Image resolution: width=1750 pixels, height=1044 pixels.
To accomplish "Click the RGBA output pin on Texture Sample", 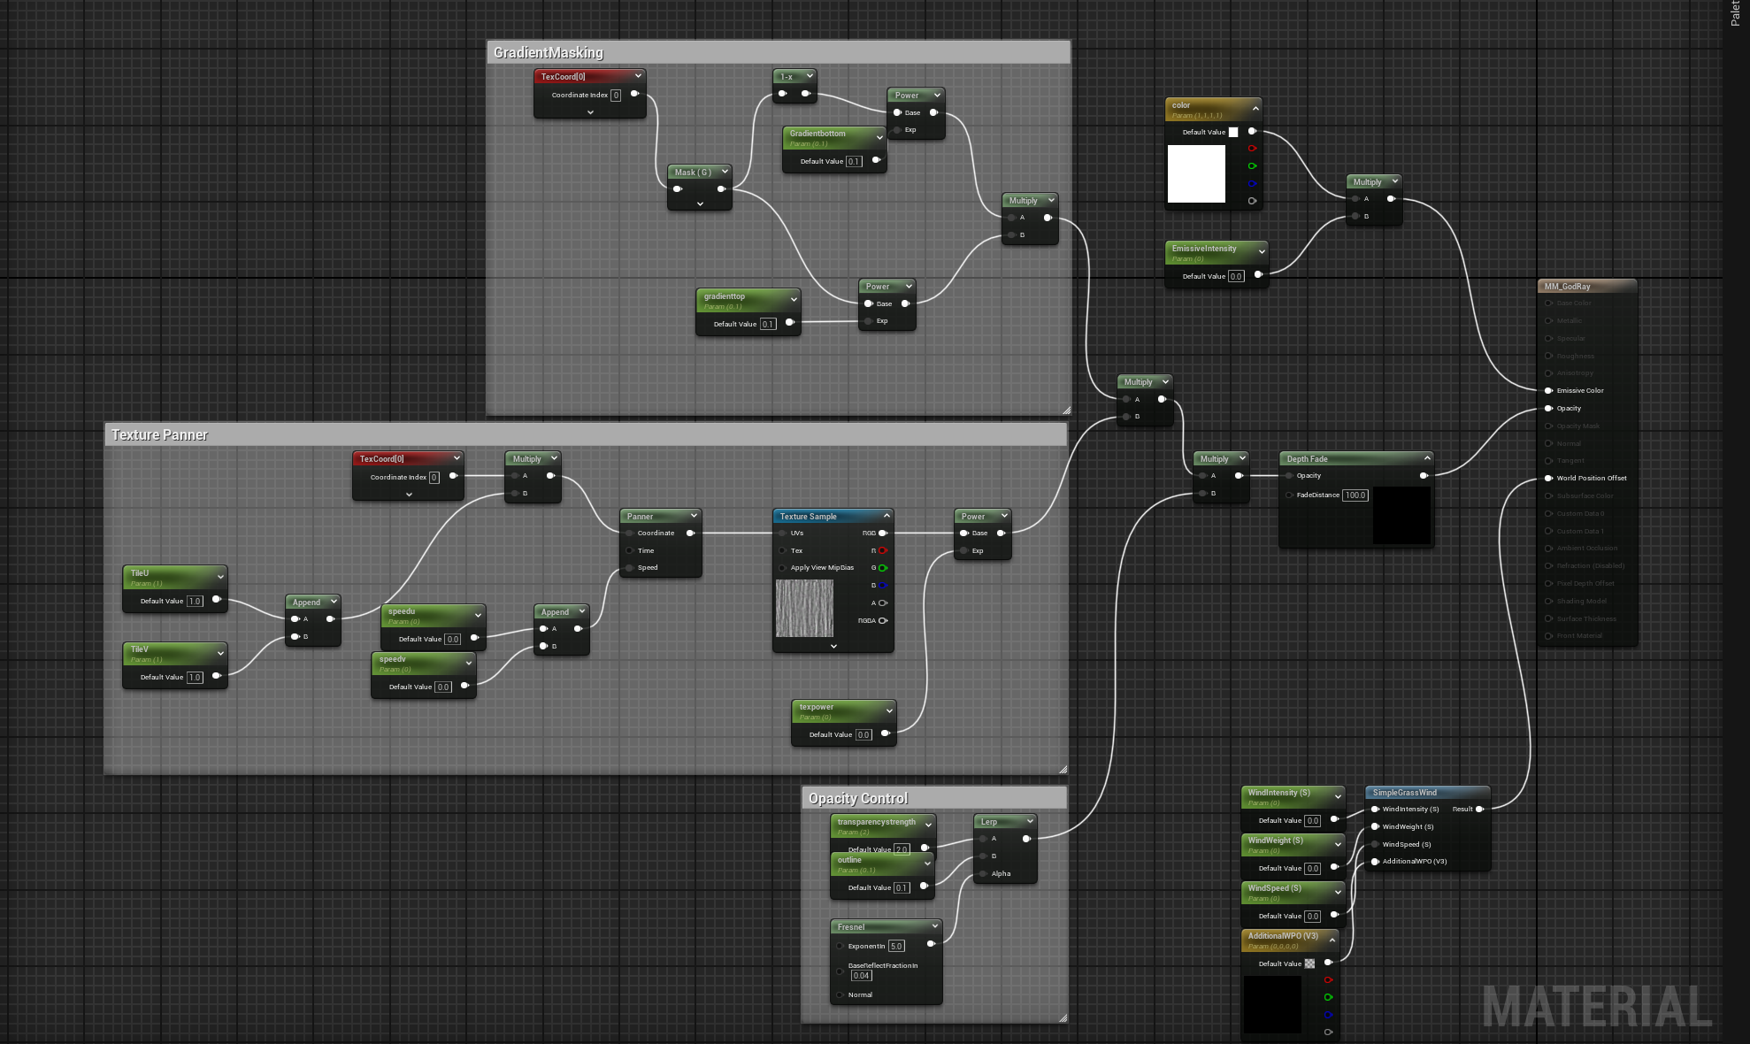I will [883, 620].
